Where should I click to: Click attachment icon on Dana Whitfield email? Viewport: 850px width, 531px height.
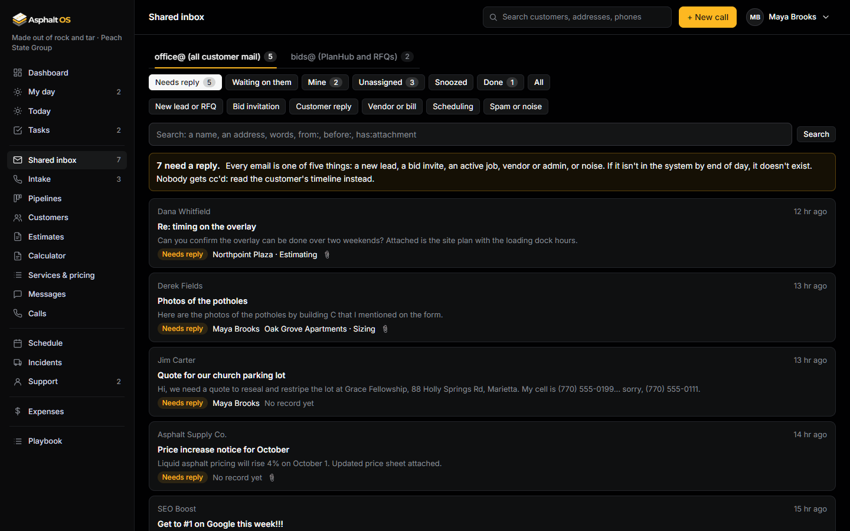(327, 255)
